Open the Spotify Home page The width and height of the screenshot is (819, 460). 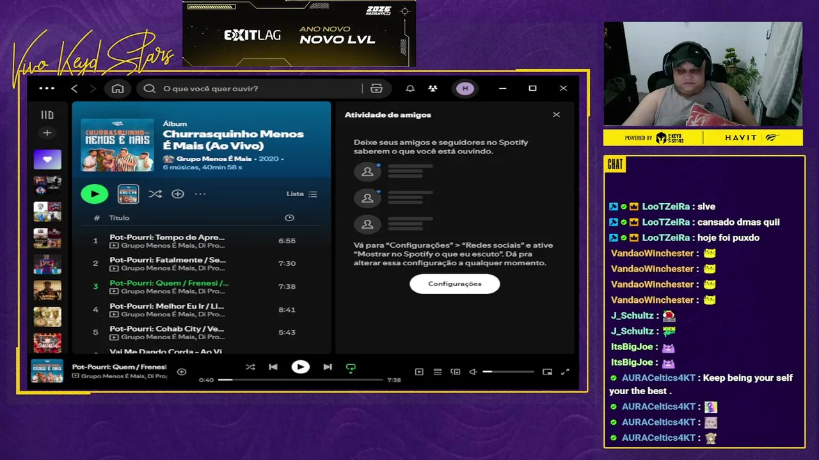pyautogui.click(x=118, y=88)
